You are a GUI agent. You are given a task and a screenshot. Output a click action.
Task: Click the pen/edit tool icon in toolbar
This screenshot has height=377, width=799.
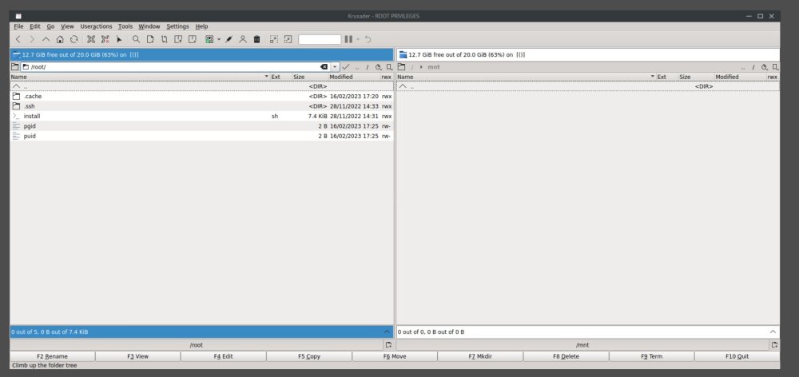229,39
